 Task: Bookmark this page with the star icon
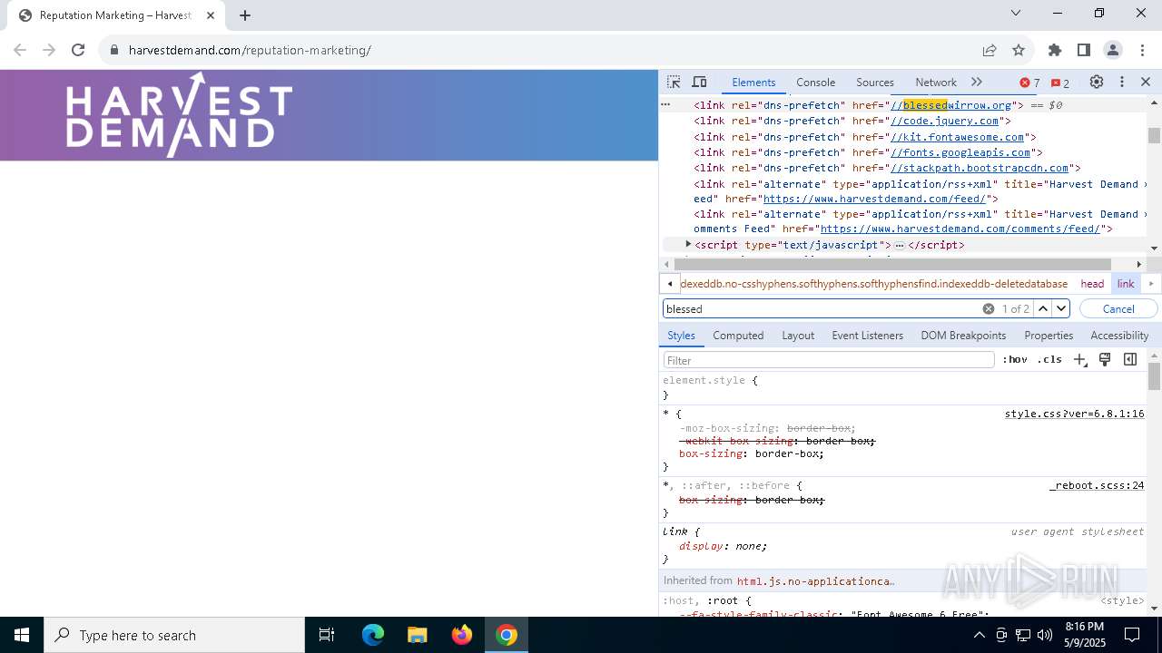point(1019,50)
